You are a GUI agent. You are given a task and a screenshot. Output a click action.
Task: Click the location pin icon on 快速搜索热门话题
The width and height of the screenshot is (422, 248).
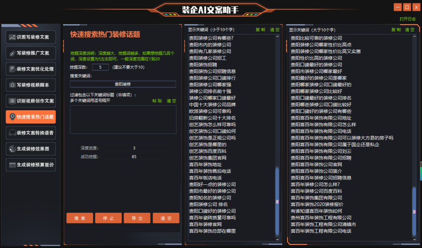coord(12,117)
